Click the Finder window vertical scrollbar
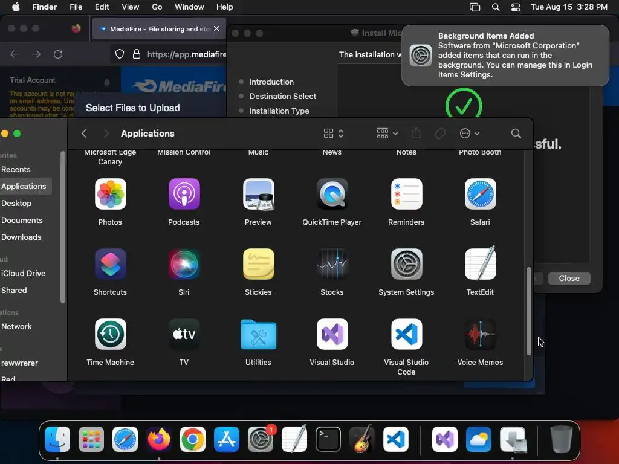 [x=528, y=311]
